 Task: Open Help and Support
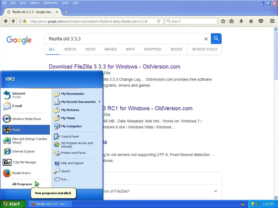(x=77, y=163)
